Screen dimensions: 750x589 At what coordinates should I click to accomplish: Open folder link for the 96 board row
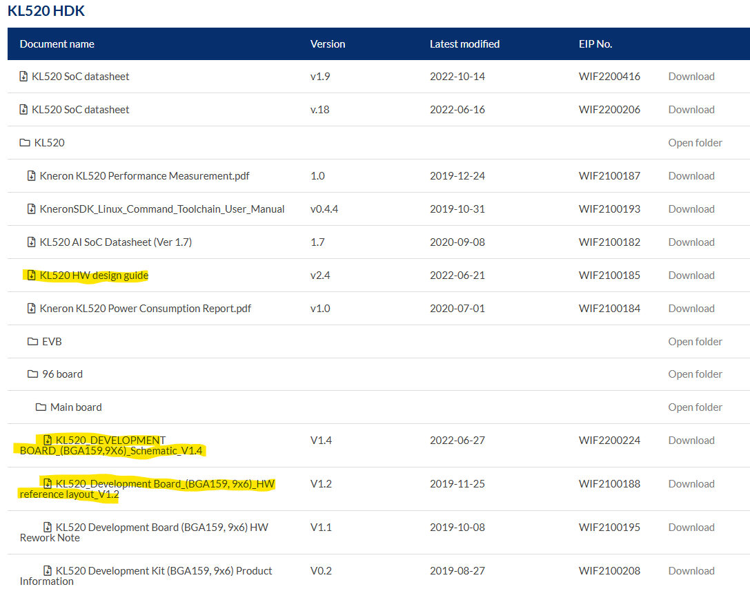[695, 374]
